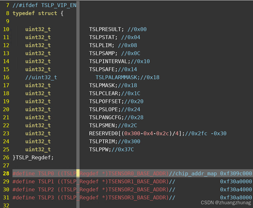This screenshot has height=208, width=253.
Task: Click the 0xf30a4000 address
Action: click(x=236, y=190)
